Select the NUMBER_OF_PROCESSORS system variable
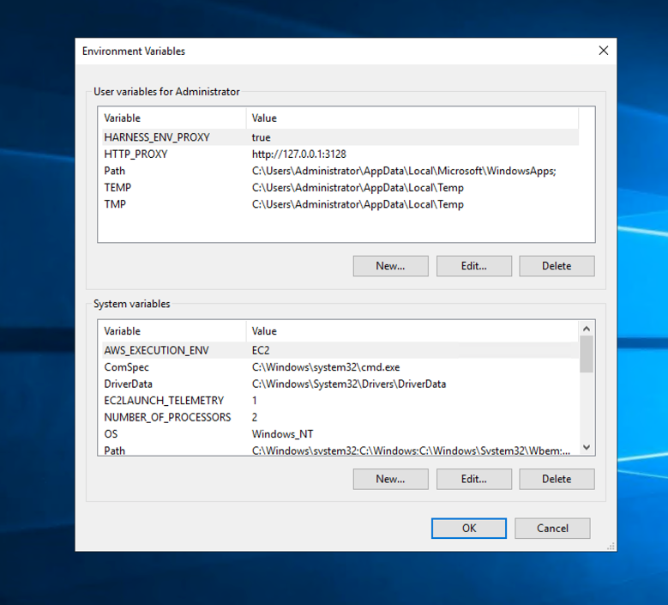This screenshot has height=605, width=668. pyautogui.click(x=167, y=417)
